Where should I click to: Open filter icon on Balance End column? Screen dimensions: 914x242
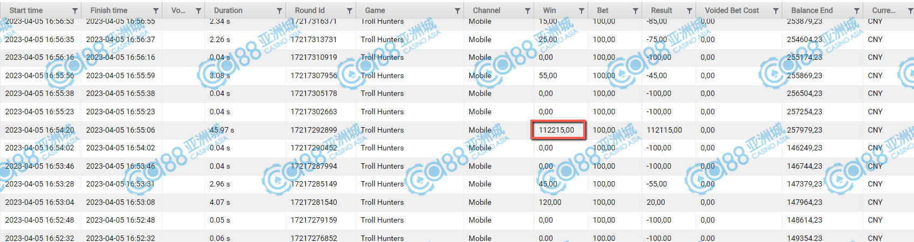coord(857,11)
